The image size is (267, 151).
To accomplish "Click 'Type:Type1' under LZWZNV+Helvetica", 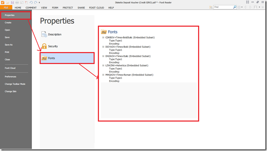I will (x=116, y=68).
